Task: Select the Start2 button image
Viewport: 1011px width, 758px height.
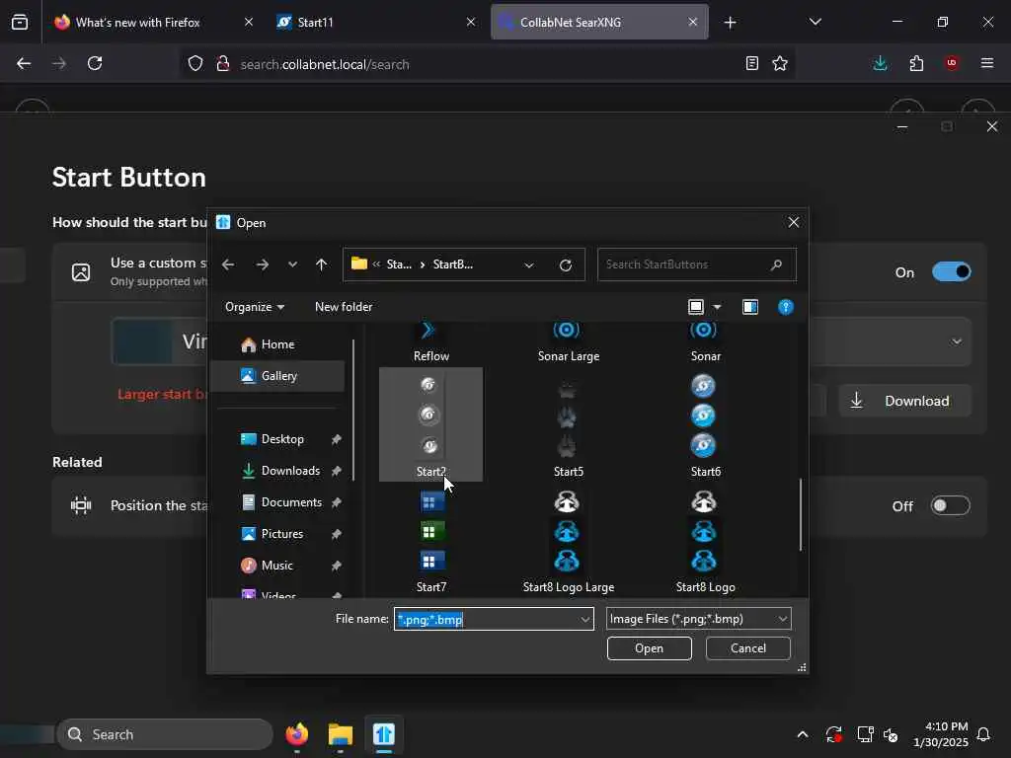Action: 430,424
